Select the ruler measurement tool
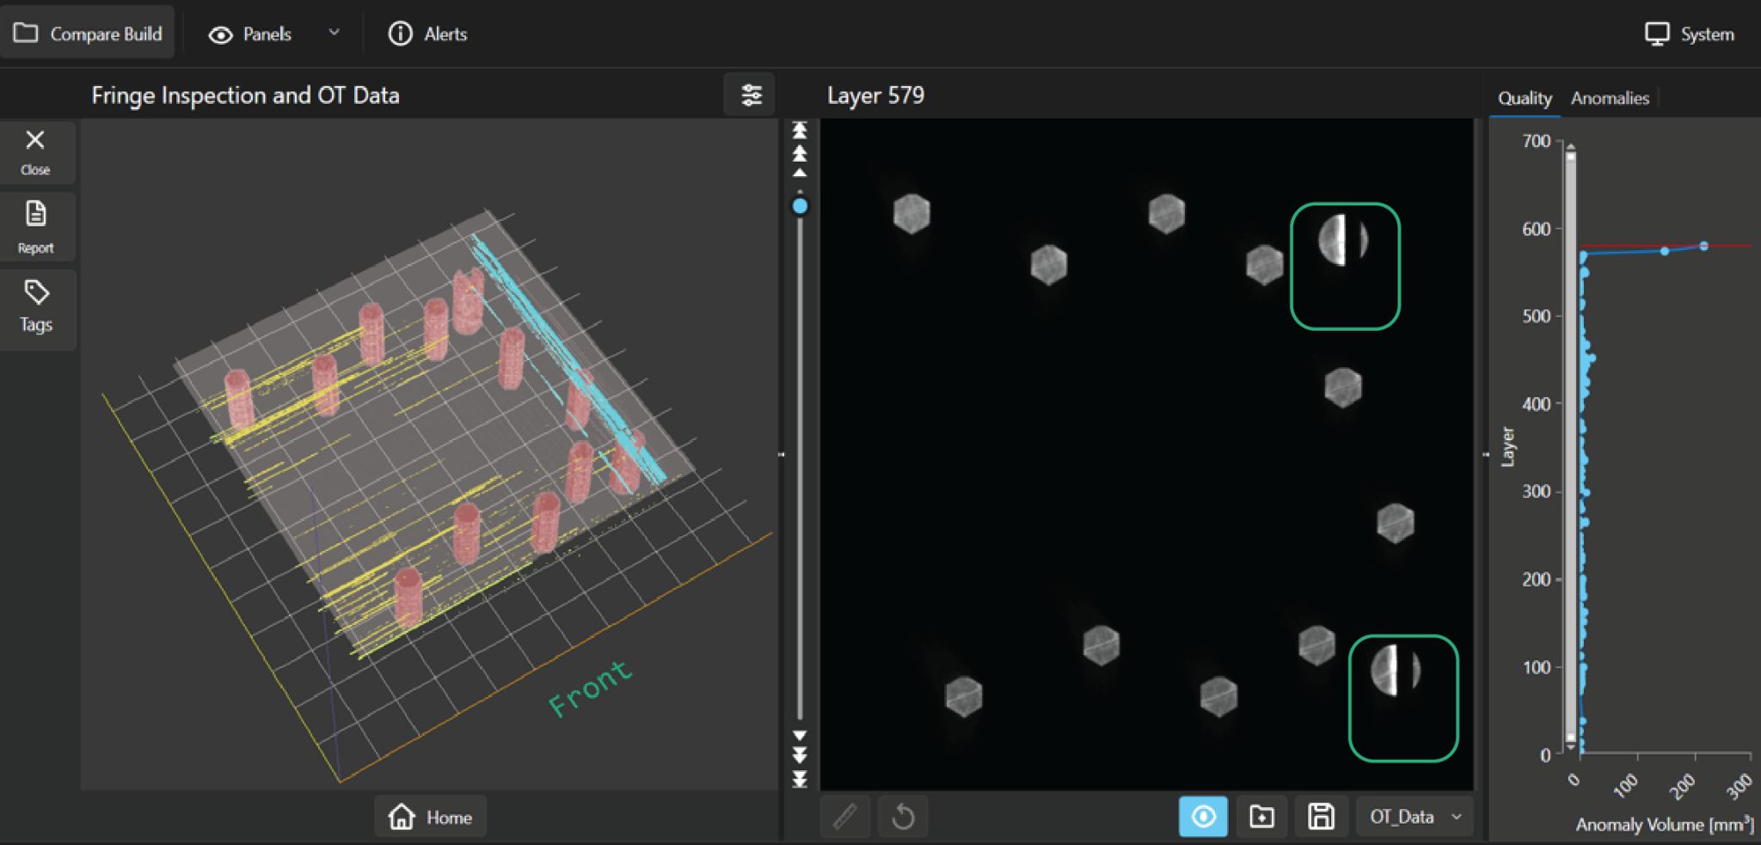Viewport: 1761px width, 845px height. (x=845, y=816)
